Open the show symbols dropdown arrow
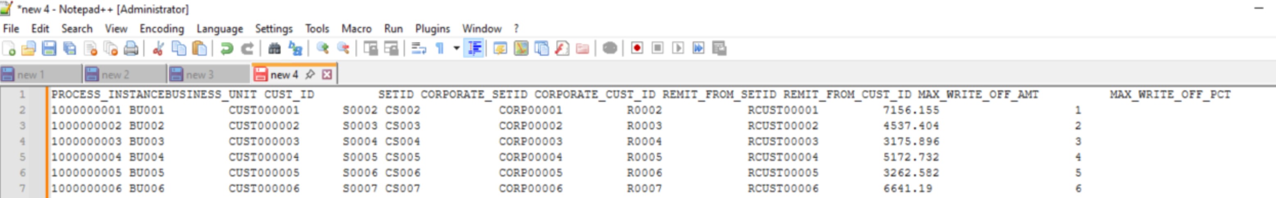 456,48
